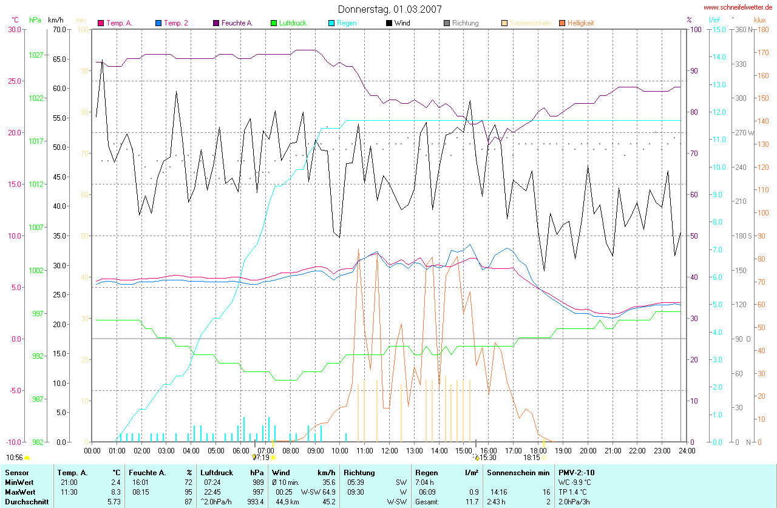Select the Temp. 2 legend label
777x508 pixels.
[176, 23]
